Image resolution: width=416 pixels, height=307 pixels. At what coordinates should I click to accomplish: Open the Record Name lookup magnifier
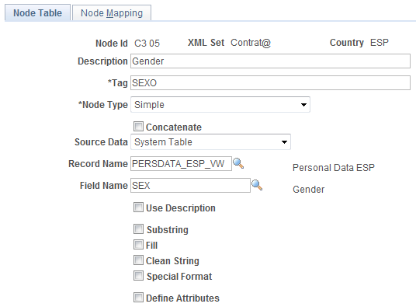tap(238, 163)
